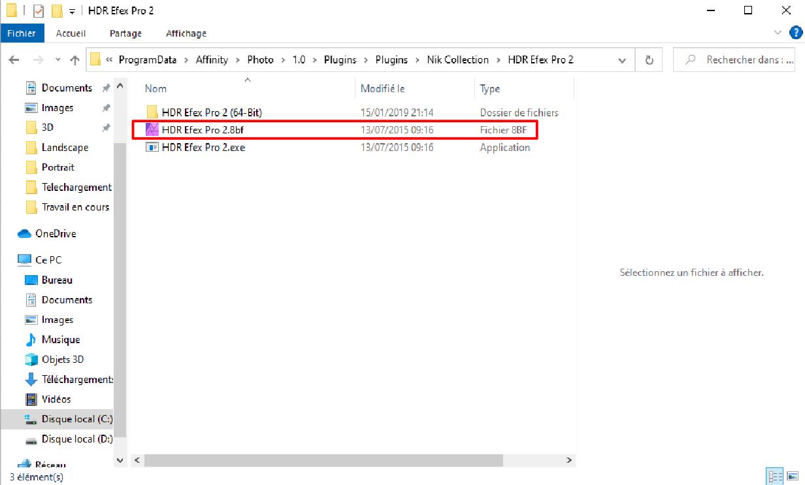Image resolution: width=805 pixels, height=485 pixels.
Task: Select OneDrive in the navigation pane
Action: click(56, 233)
